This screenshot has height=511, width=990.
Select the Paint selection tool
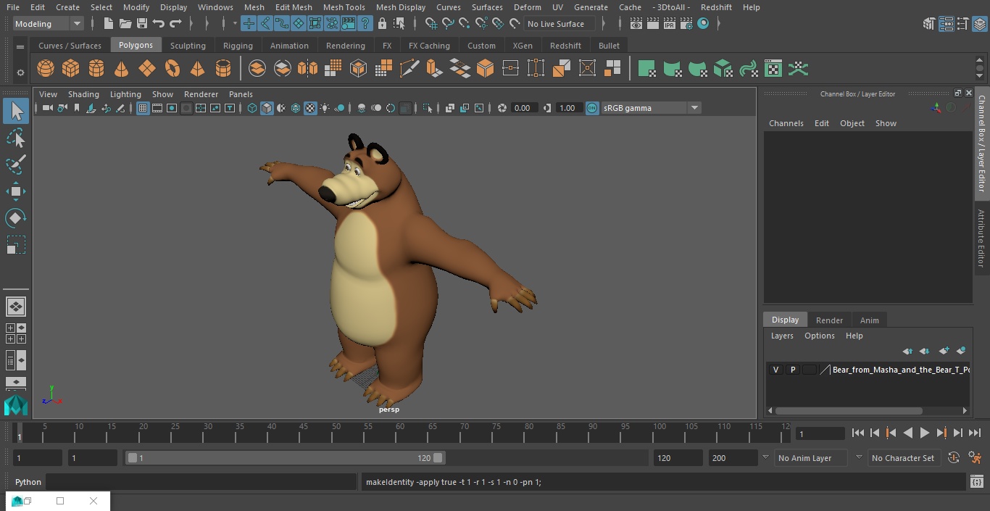16,165
